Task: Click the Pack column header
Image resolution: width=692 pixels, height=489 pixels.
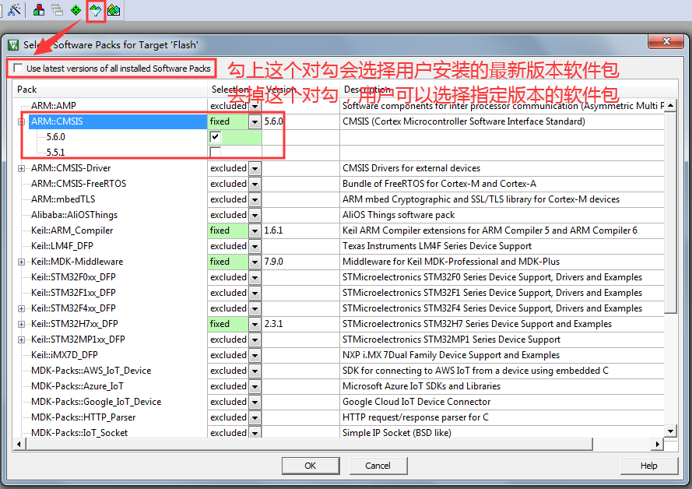Action: click(110, 89)
